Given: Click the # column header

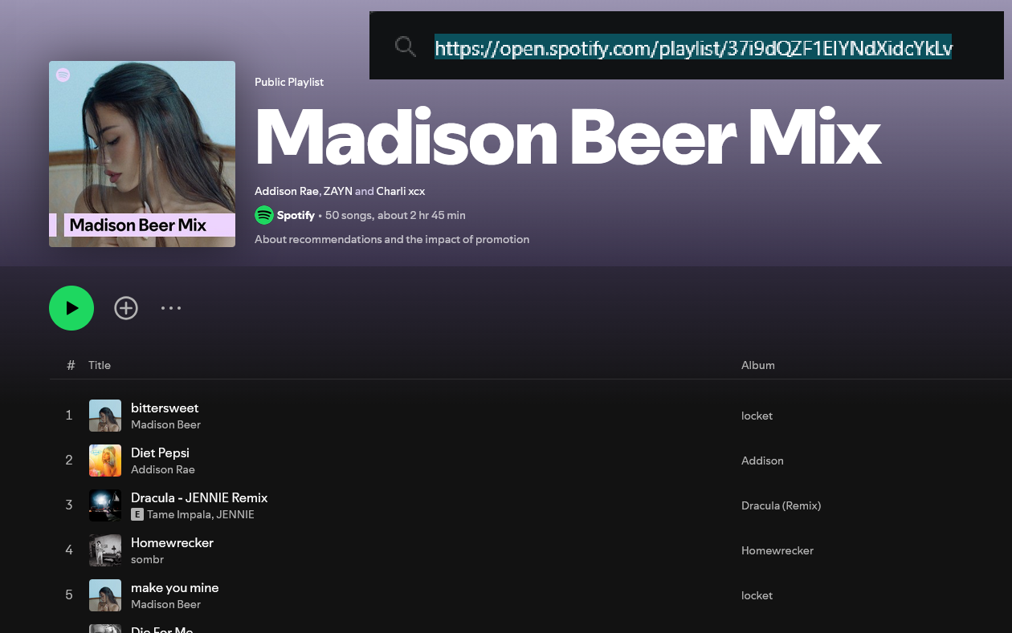Looking at the screenshot, I should [71, 365].
